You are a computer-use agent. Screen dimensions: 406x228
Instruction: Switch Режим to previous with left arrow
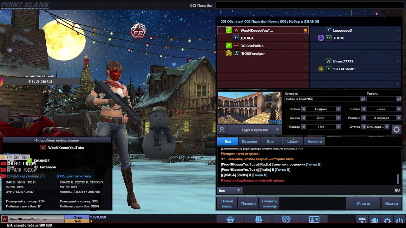(x=303, y=109)
